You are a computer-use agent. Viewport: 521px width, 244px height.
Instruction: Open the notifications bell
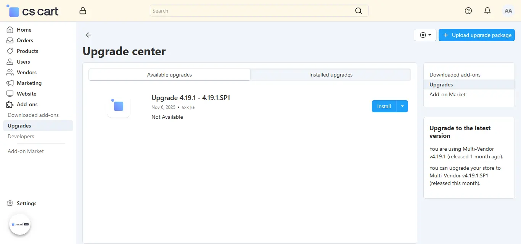pyautogui.click(x=487, y=11)
